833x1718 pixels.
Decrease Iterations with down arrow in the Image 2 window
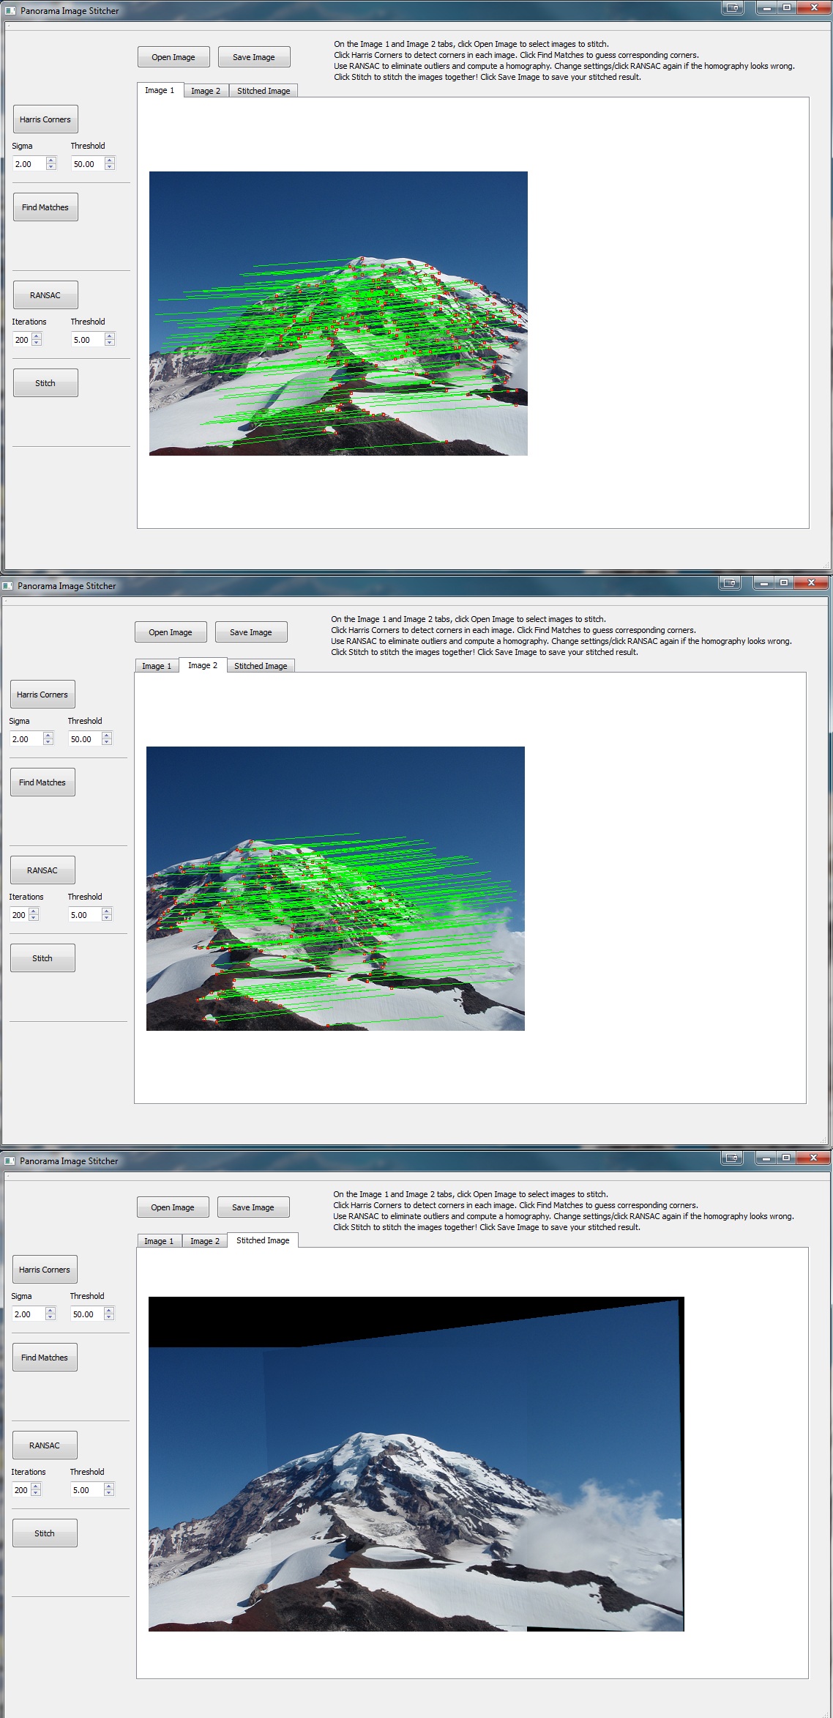(x=34, y=918)
